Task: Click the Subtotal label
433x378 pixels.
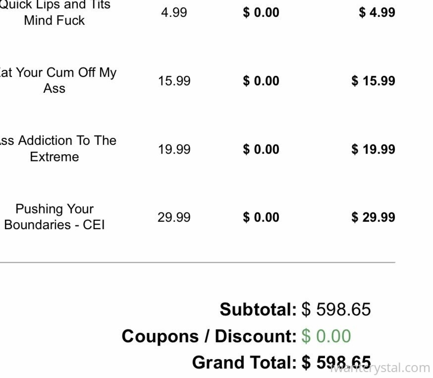Action: coord(258,309)
